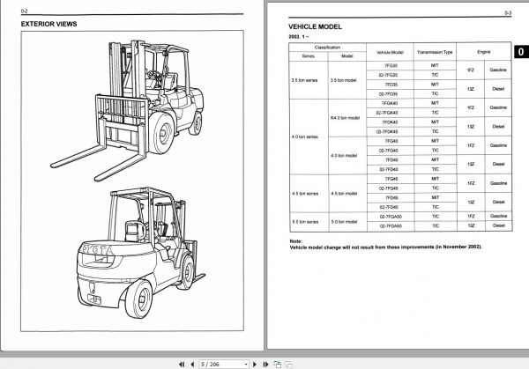The width and height of the screenshot is (529, 369).
Task: Click the M/T cell in the 7FG35 row
Action: pos(435,65)
